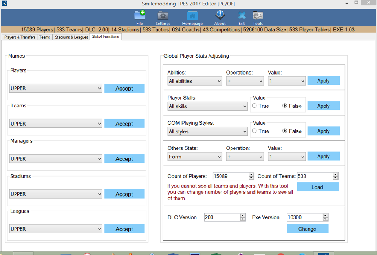Switch to the Teams tab

(44, 37)
